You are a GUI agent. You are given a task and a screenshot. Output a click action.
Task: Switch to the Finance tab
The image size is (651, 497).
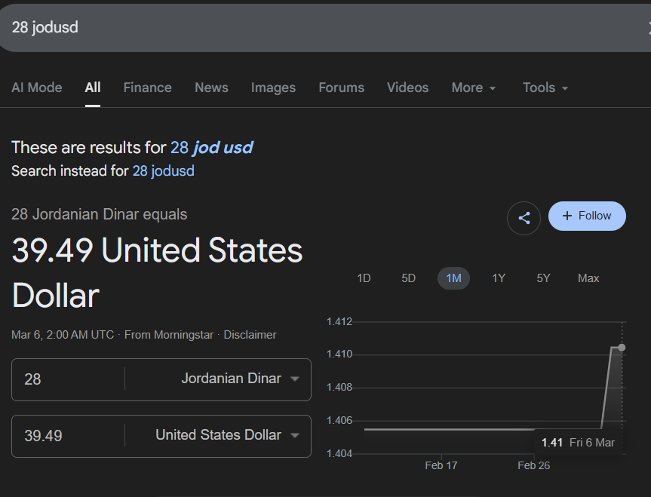[x=147, y=87]
